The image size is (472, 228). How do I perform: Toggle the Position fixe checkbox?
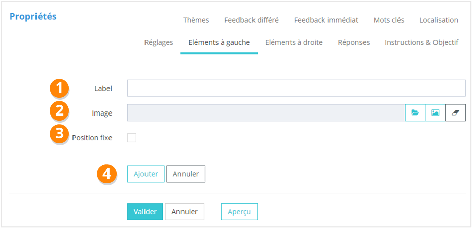click(132, 138)
